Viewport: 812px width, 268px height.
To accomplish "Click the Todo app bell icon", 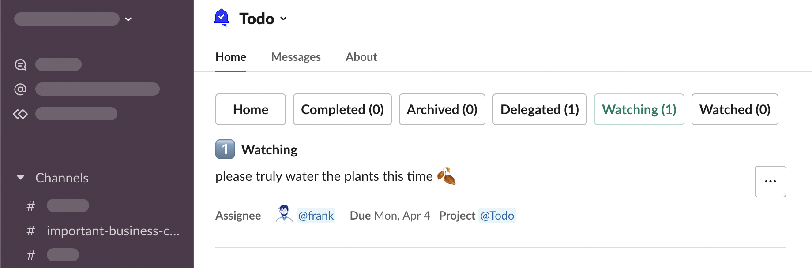I will (222, 18).
